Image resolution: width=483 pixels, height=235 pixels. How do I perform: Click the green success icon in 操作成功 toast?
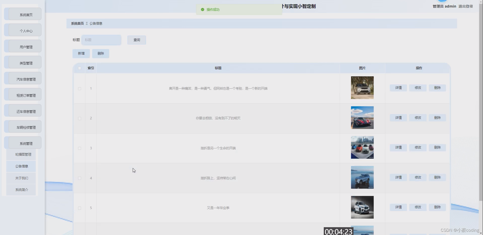203,10
